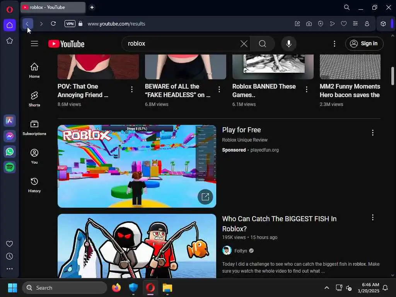396x297 pixels.
Task: Open the Opera profile account icon
Action: pyautogui.click(x=367, y=24)
